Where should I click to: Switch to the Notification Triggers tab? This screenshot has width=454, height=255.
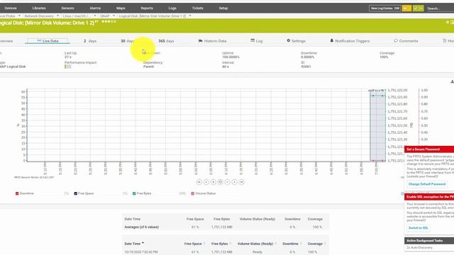[x=350, y=41]
